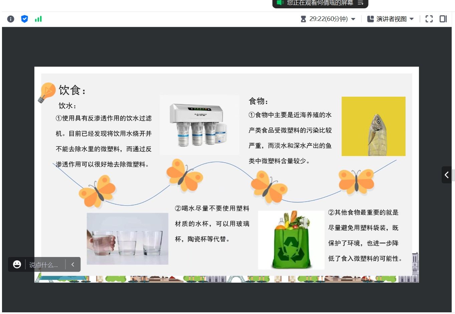
Task: Click the 演讲者视图 layout icon
Action: coord(370,19)
